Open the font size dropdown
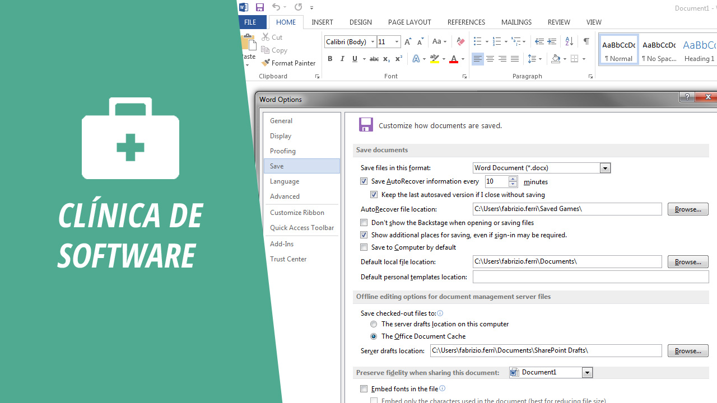The image size is (717, 403). (396, 41)
